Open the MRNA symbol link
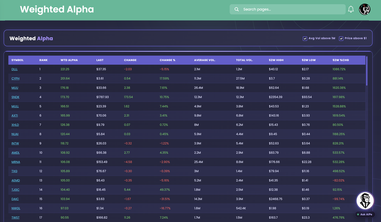The image size is (381, 222). tap(16, 162)
